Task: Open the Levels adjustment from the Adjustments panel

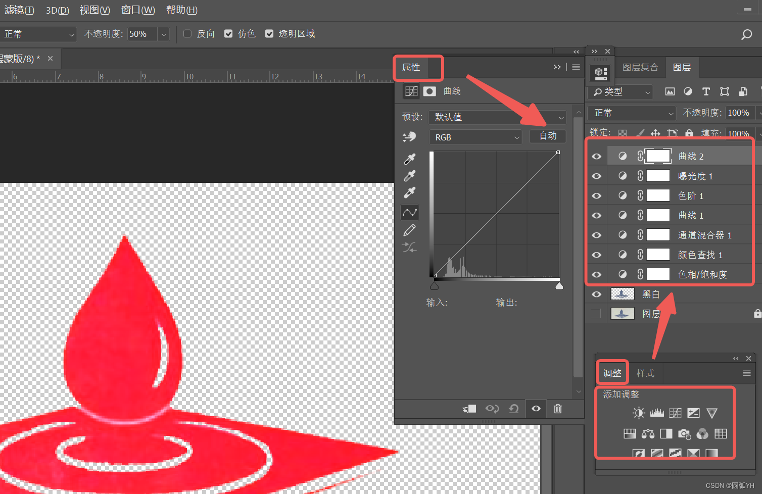Action: [657, 413]
